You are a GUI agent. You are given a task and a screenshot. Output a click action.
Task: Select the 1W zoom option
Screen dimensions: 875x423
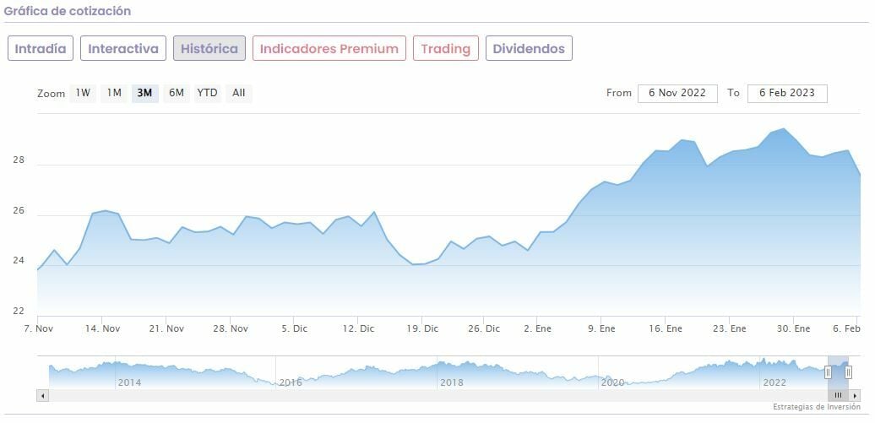pos(83,93)
